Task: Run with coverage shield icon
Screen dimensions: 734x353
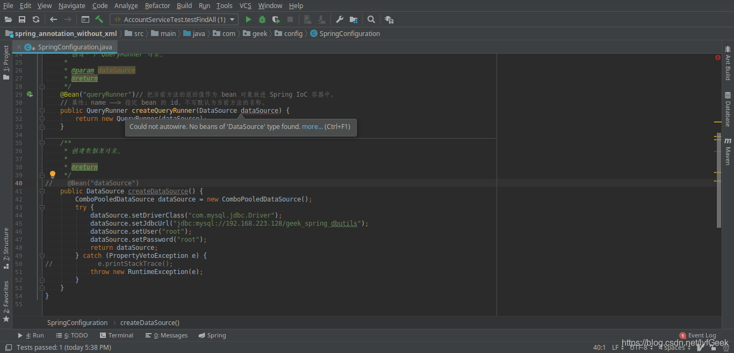Action: point(276,19)
